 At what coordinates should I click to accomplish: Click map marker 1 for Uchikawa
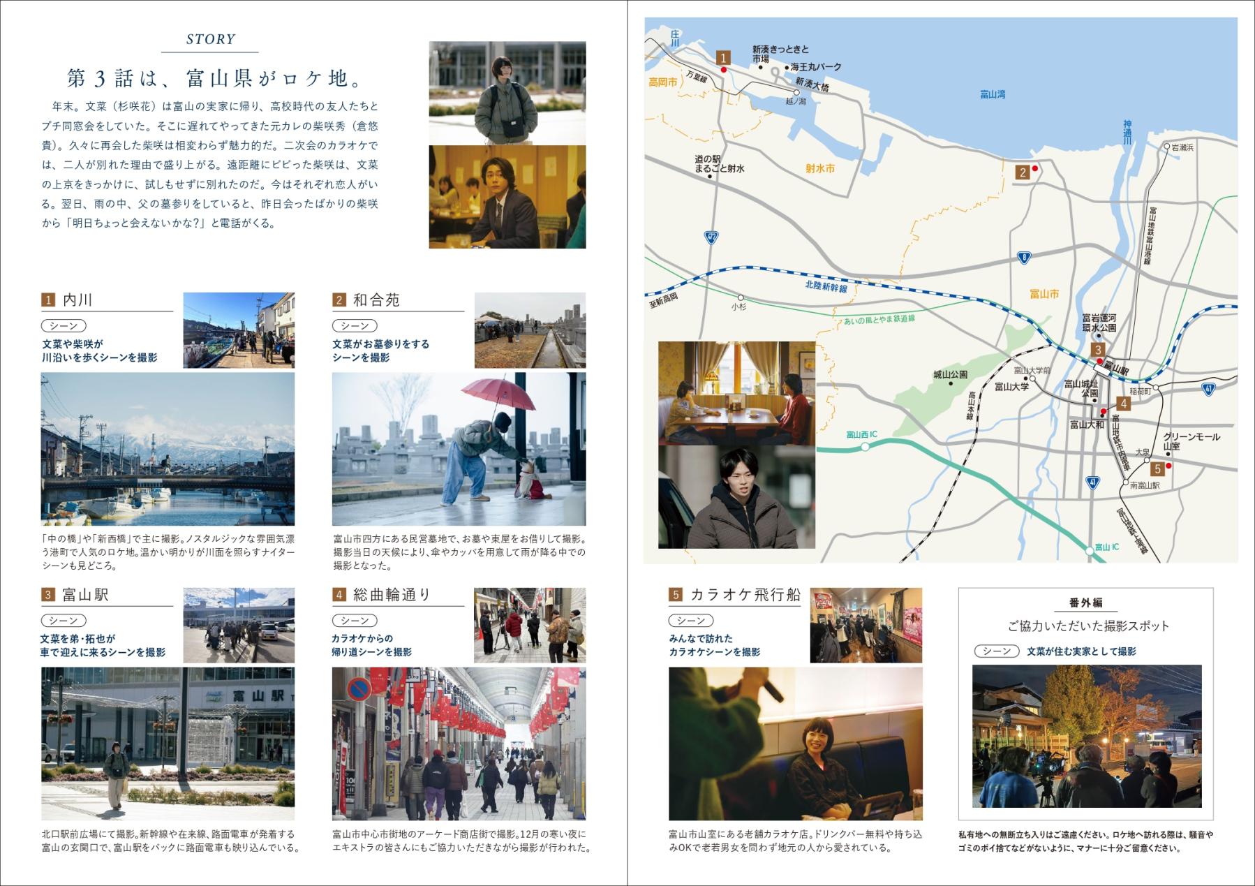724,59
